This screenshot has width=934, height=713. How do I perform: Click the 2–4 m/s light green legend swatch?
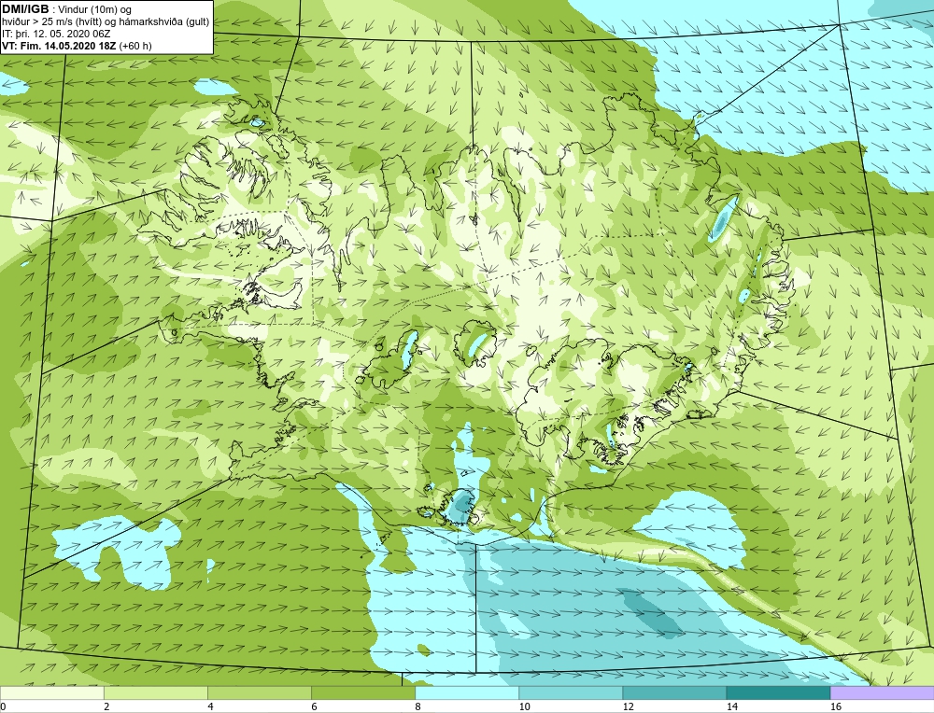coord(156,692)
